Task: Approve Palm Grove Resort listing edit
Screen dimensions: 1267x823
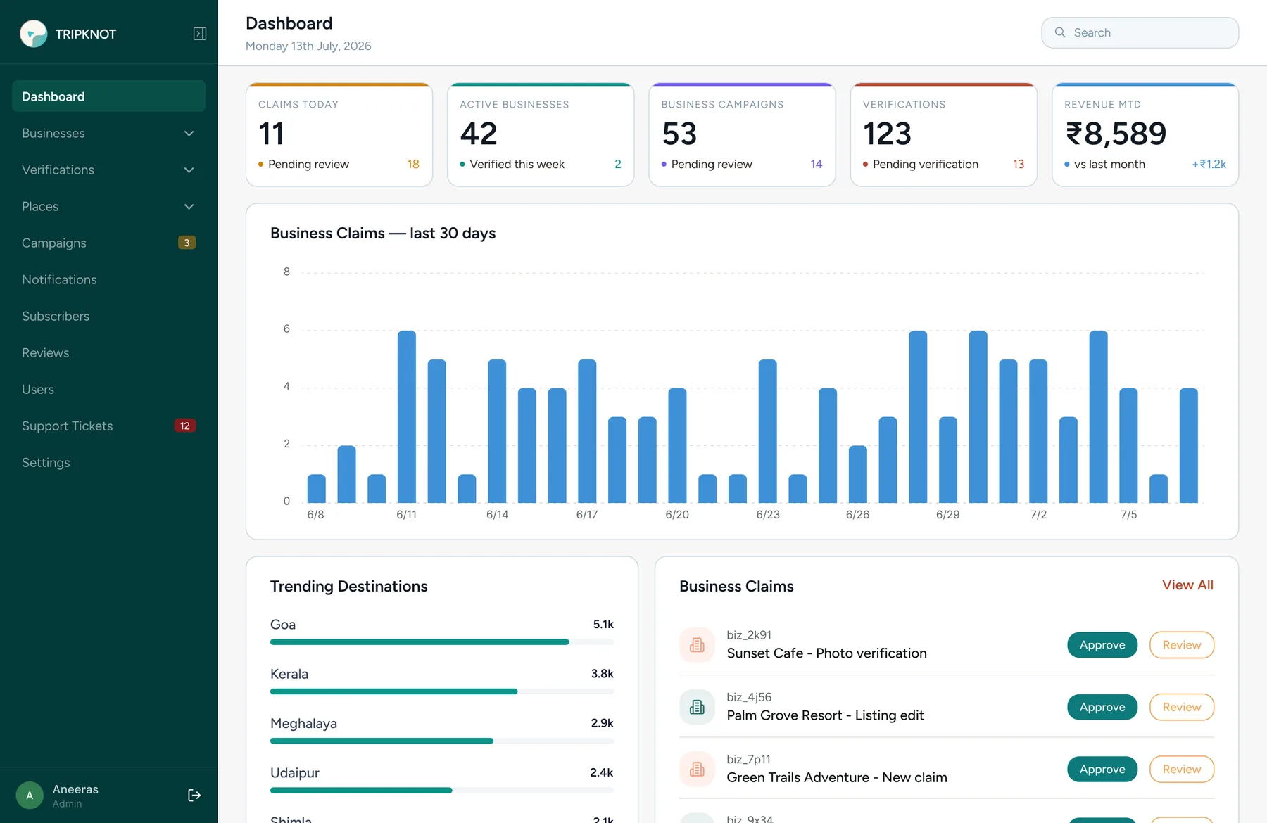Action: click(1102, 707)
